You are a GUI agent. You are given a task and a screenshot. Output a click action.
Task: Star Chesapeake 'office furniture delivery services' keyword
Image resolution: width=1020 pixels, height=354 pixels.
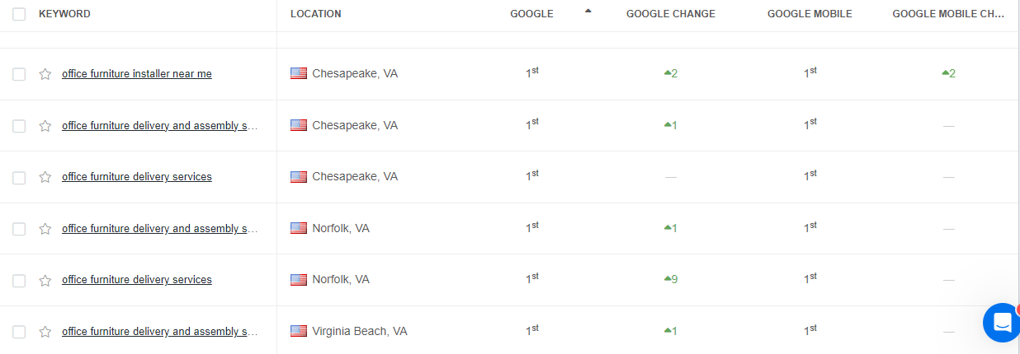[x=45, y=177]
